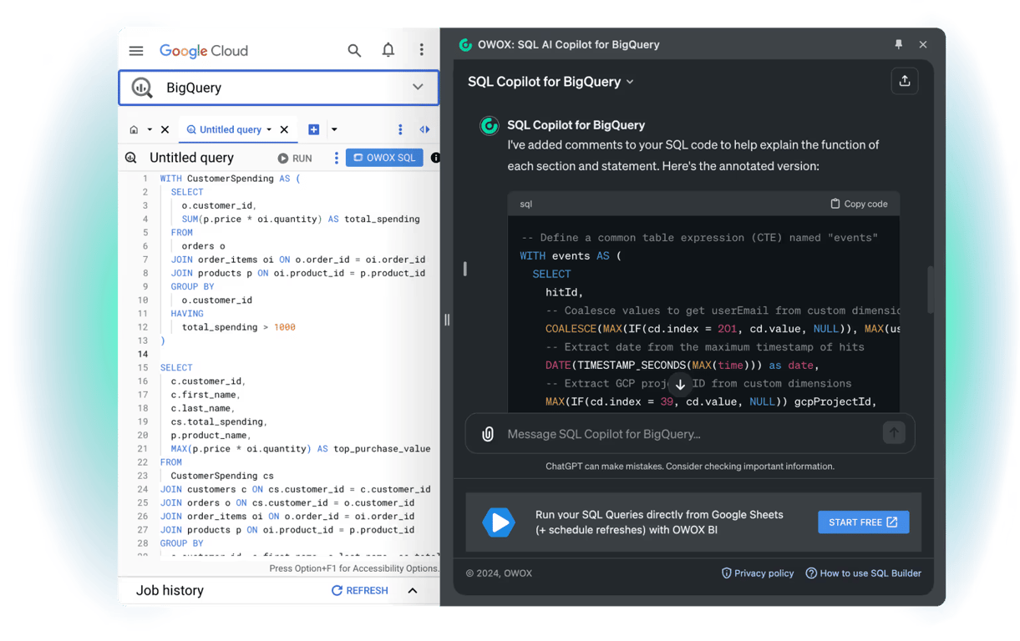Attach a file with the paperclip icon
Screen dimensions: 1020x641
tap(488, 434)
